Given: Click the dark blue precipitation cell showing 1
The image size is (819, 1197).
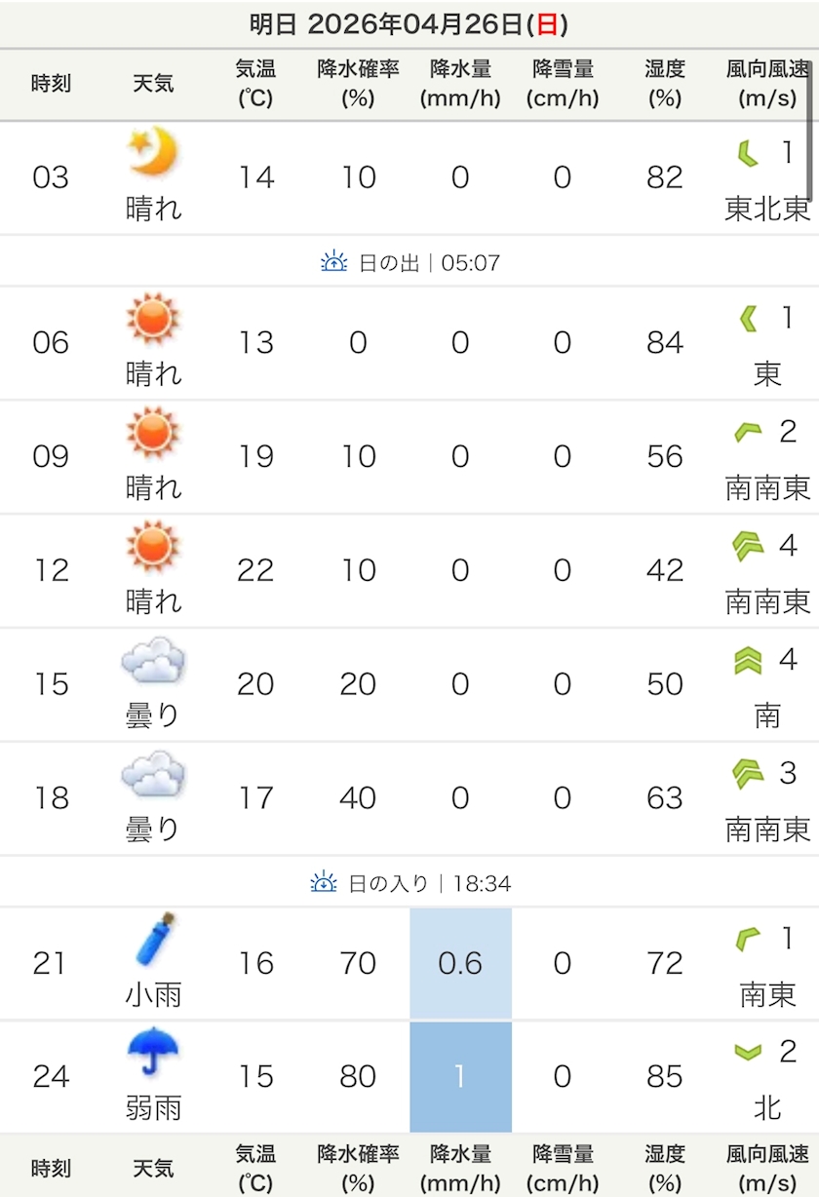Looking at the screenshot, I should (460, 1077).
